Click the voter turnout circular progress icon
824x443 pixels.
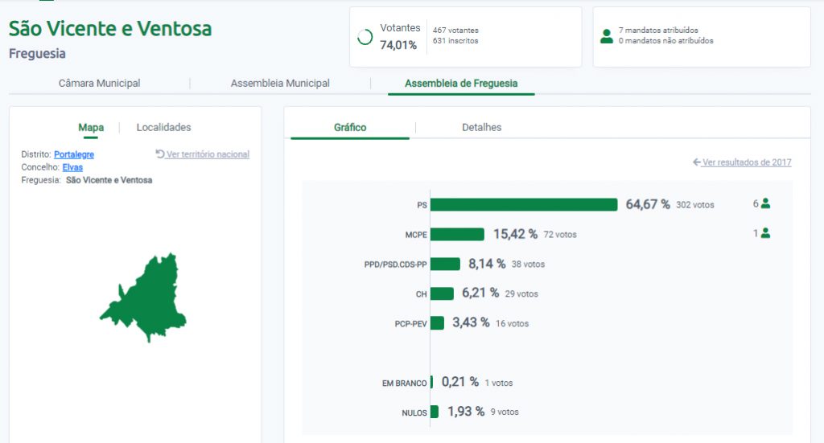pyautogui.click(x=365, y=37)
